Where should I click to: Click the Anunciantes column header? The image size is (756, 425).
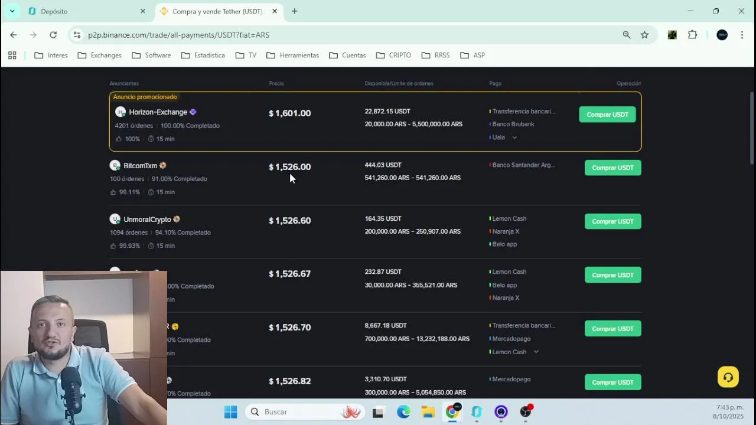pyautogui.click(x=124, y=83)
